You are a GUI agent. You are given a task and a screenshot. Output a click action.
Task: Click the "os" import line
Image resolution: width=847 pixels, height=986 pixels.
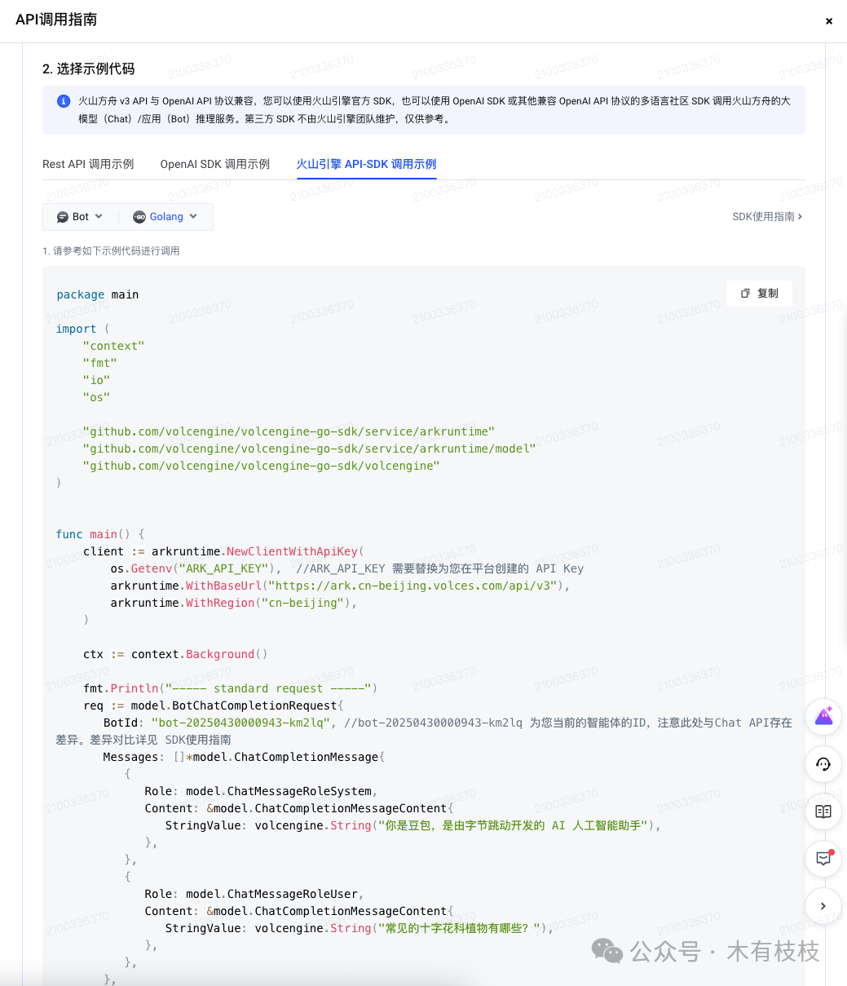pos(96,397)
